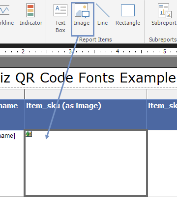Select the 'item_sku (as image)' header cell
The height and width of the screenshot is (203, 177).
(86, 114)
